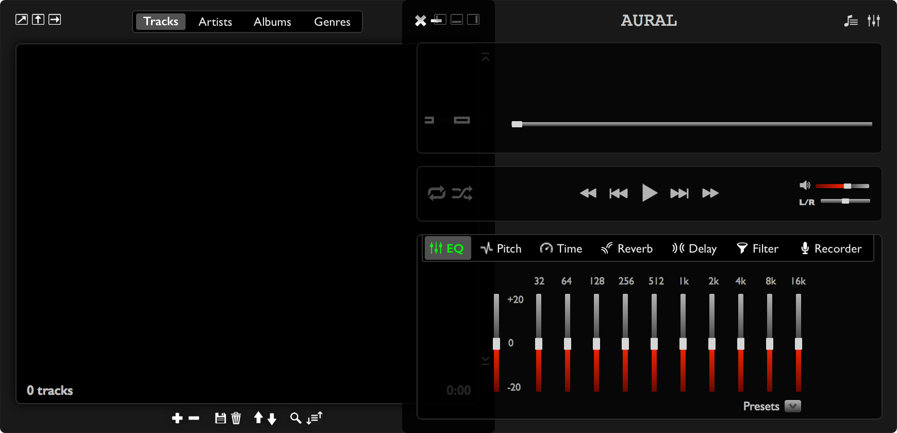
Task: Jump to playlist bottom with the down-chevron icon
Action: pos(486,360)
